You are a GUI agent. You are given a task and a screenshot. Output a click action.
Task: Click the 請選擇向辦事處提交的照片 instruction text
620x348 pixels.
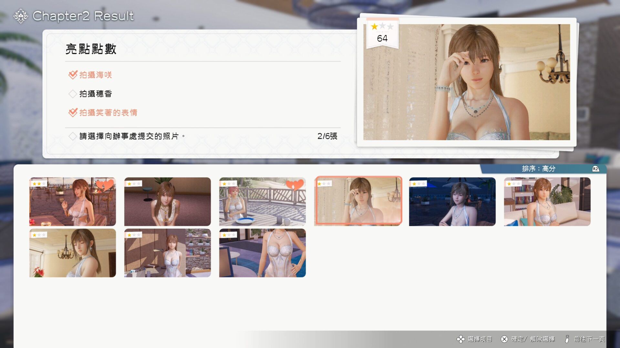[x=132, y=136]
